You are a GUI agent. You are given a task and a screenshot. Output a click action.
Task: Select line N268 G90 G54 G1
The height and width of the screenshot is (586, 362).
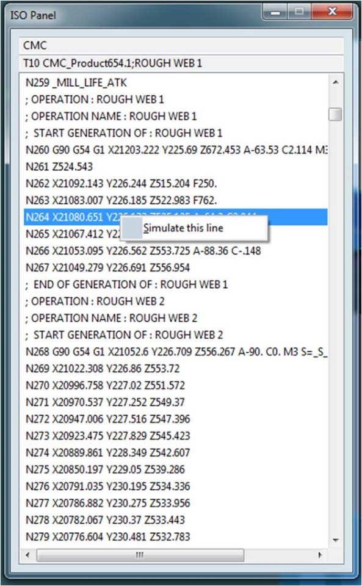pyautogui.click(x=176, y=352)
